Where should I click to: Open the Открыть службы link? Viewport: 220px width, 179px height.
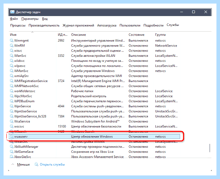tap(52, 164)
